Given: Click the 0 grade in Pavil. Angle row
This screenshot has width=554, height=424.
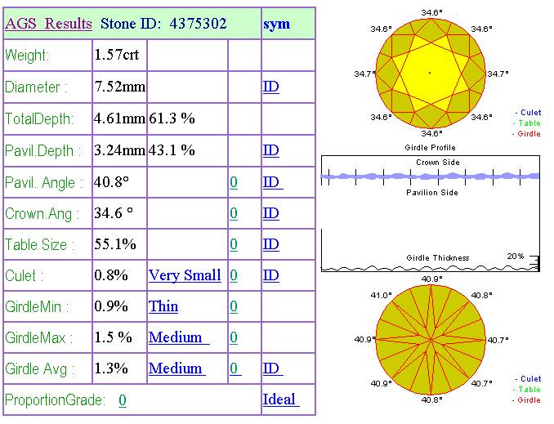Looking at the screenshot, I should tap(234, 182).
